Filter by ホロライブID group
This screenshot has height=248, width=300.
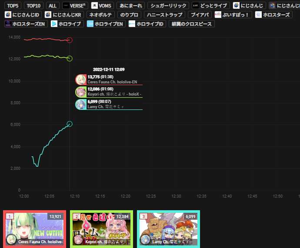point(147,24)
